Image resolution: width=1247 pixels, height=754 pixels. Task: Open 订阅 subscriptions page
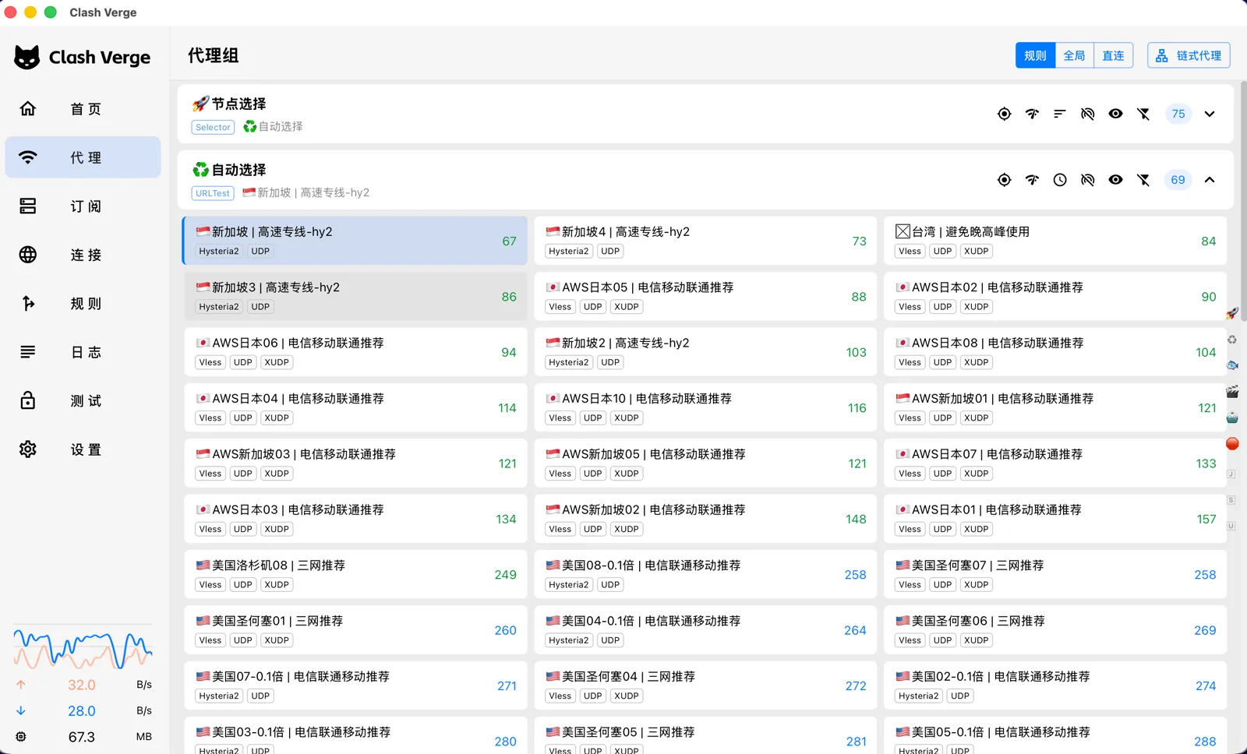[83, 206]
